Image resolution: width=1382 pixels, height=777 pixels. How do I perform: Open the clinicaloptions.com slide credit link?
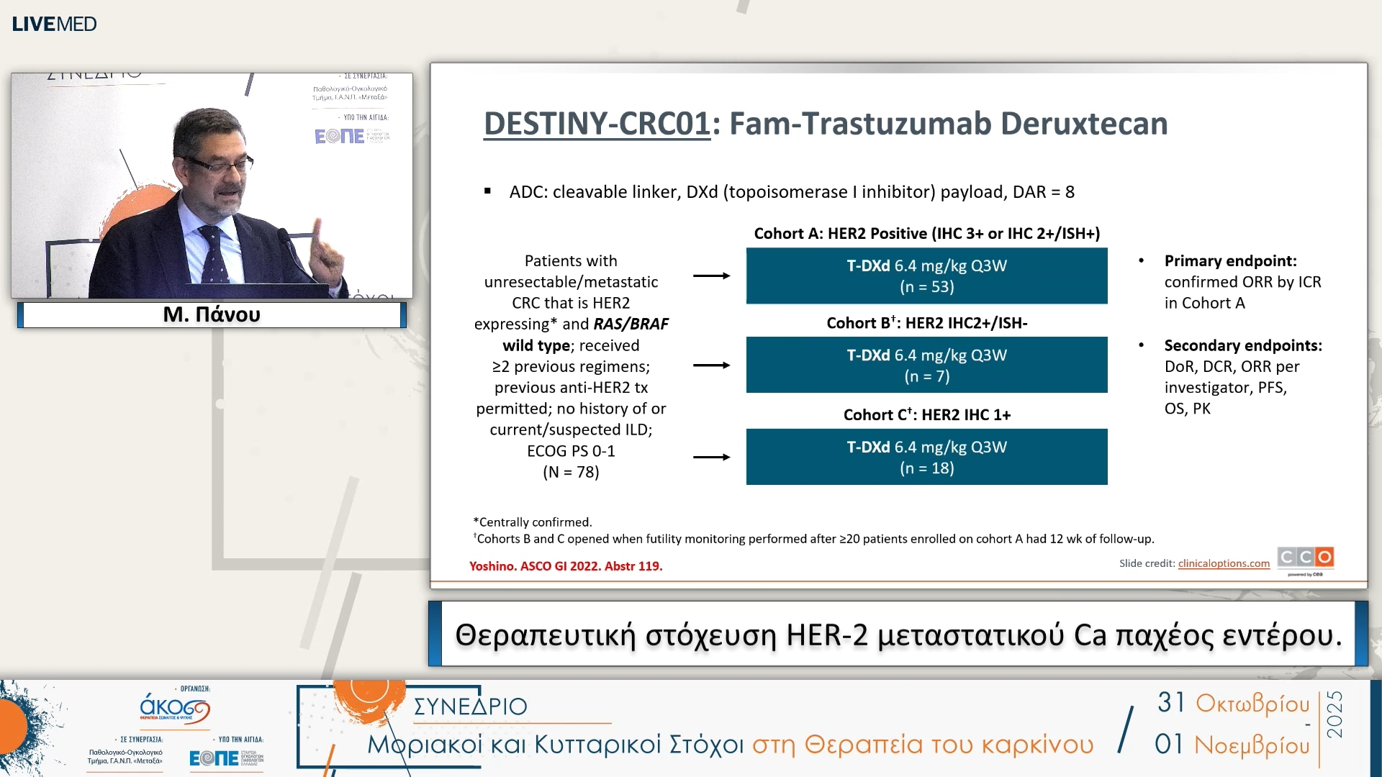click(x=1223, y=564)
